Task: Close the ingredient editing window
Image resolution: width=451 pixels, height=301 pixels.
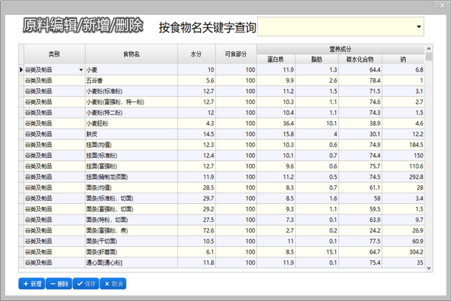Action: coord(443,5)
